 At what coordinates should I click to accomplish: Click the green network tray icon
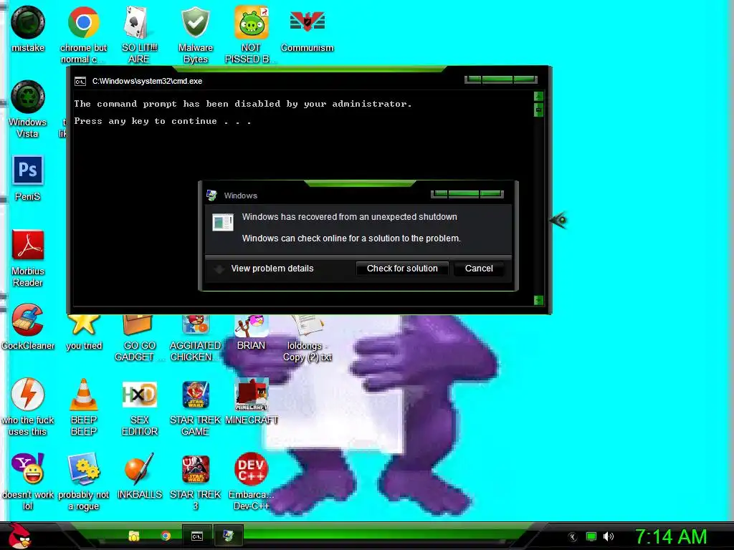pos(591,536)
